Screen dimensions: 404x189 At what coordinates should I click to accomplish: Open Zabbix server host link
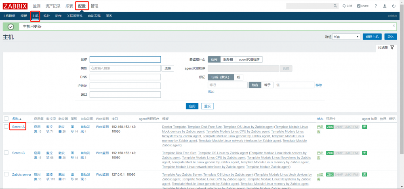tap(22, 175)
